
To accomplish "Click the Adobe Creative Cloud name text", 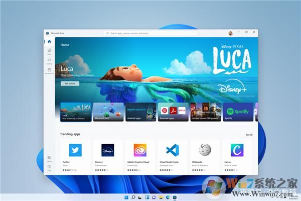I will point(138,162).
